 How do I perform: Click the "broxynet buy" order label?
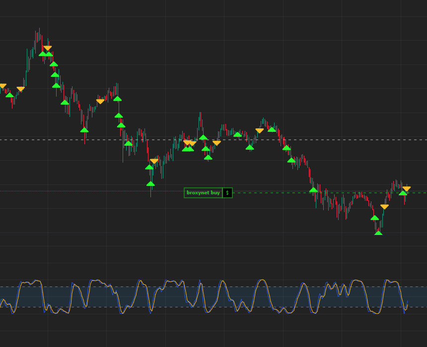(x=203, y=193)
